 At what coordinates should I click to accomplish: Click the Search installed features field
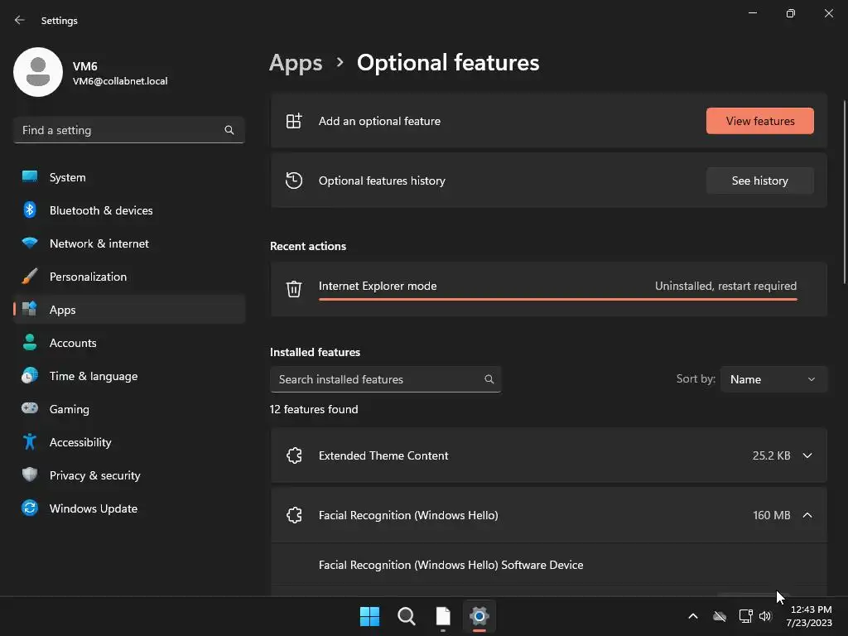377,379
